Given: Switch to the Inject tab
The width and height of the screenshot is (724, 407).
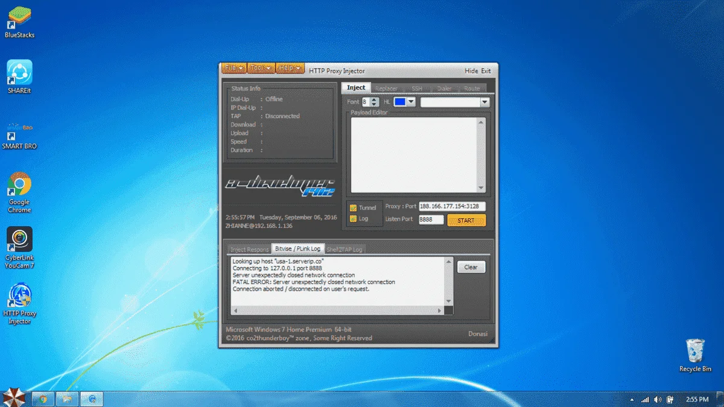Looking at the screenshot, I should click(x=356, y=88).
